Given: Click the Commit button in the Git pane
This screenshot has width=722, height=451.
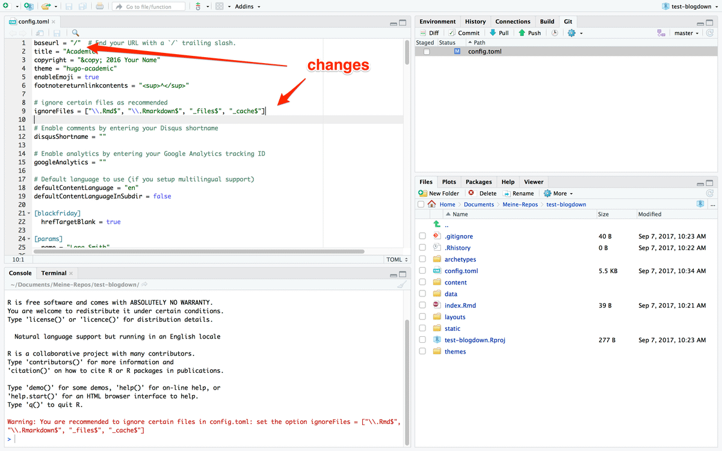Looking at the screenshot, I should (x=466, y=32).
